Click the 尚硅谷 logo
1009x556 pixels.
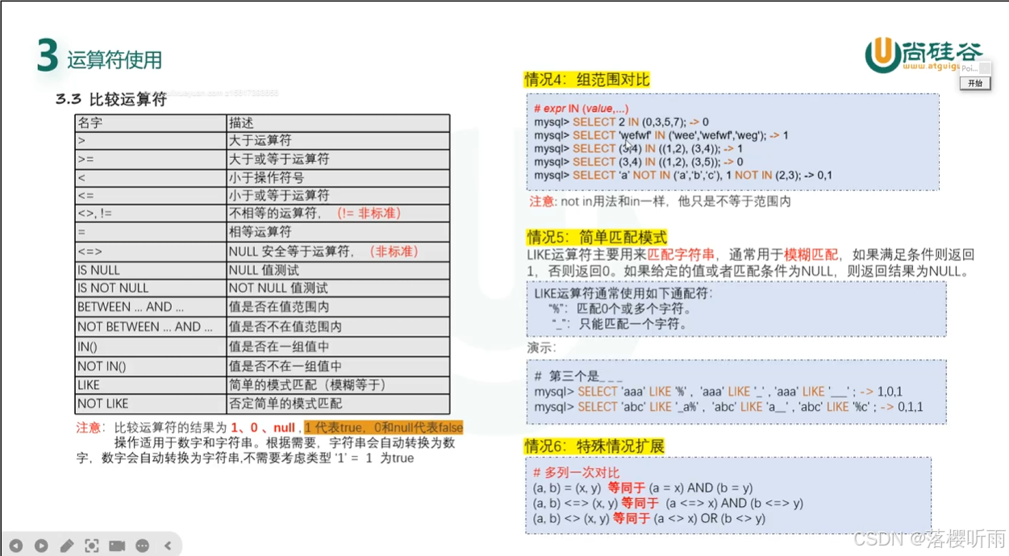click(x=926, y=54)
